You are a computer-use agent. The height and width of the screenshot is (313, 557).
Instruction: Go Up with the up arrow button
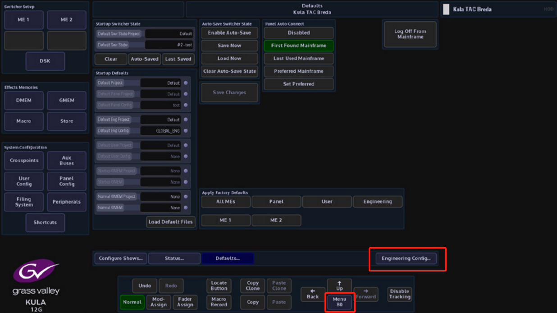click(x=339, y=286)
